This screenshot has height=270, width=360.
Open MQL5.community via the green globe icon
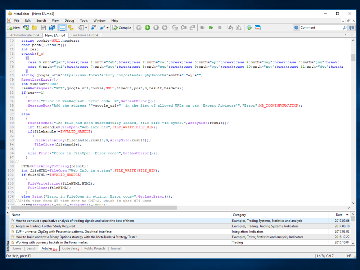click(x=249, y=28)
